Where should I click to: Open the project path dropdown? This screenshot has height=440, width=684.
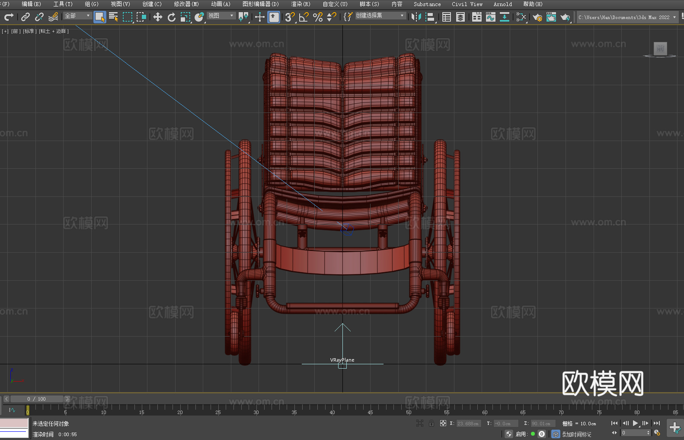pyautogui.click(x=627, y=17)
